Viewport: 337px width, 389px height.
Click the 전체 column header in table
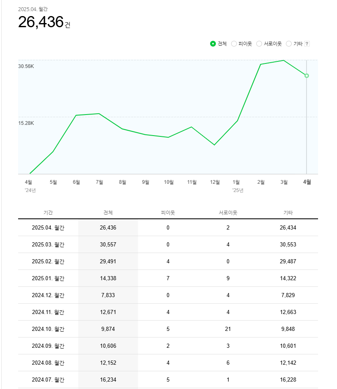(108, 213)
